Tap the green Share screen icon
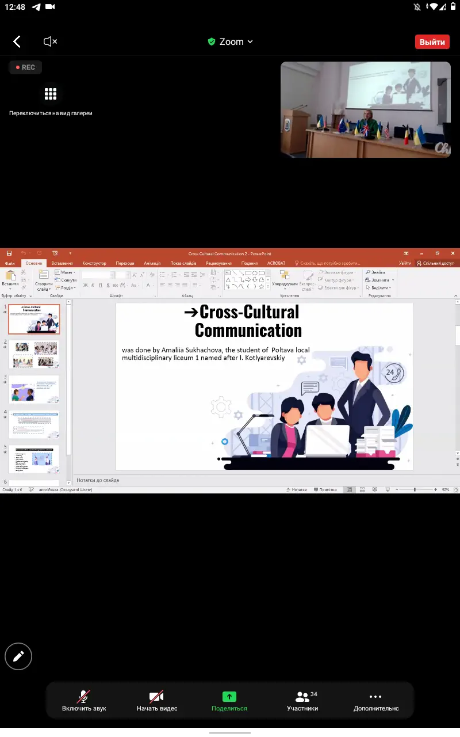This screenshot has height=737, width=460. (x=229, y=697)
